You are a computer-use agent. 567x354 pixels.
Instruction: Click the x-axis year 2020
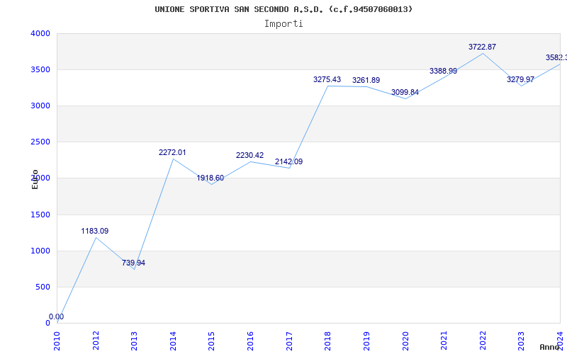coord(405,341)
